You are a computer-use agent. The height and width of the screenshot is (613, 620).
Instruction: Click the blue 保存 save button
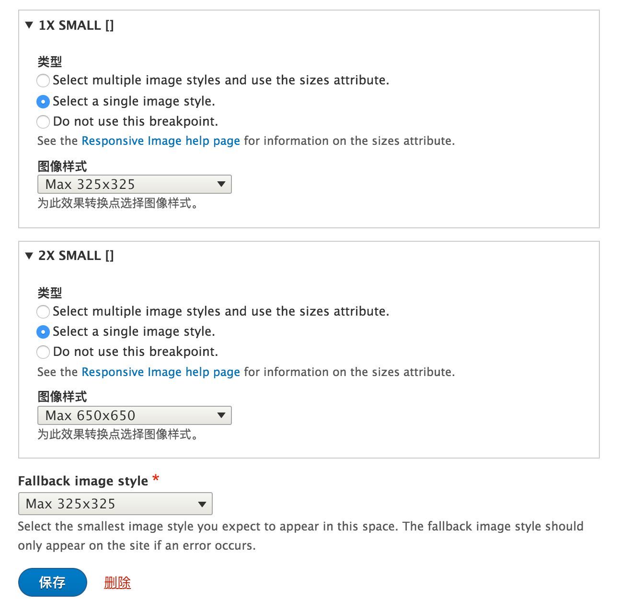coord(53,582)
